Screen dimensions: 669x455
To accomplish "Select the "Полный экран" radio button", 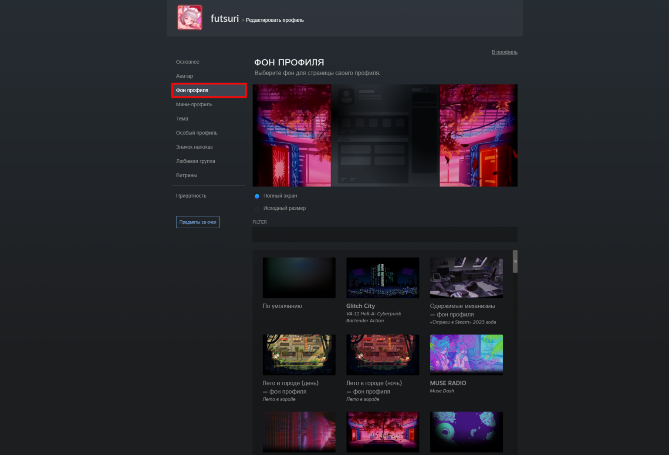I will (x=257, y=196).
